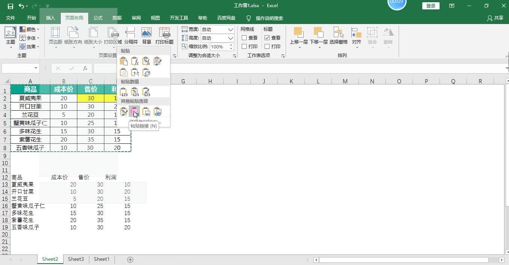Choose Keep Source Column Widths paste icon
The image size is (509, 265).
(135, 72)
